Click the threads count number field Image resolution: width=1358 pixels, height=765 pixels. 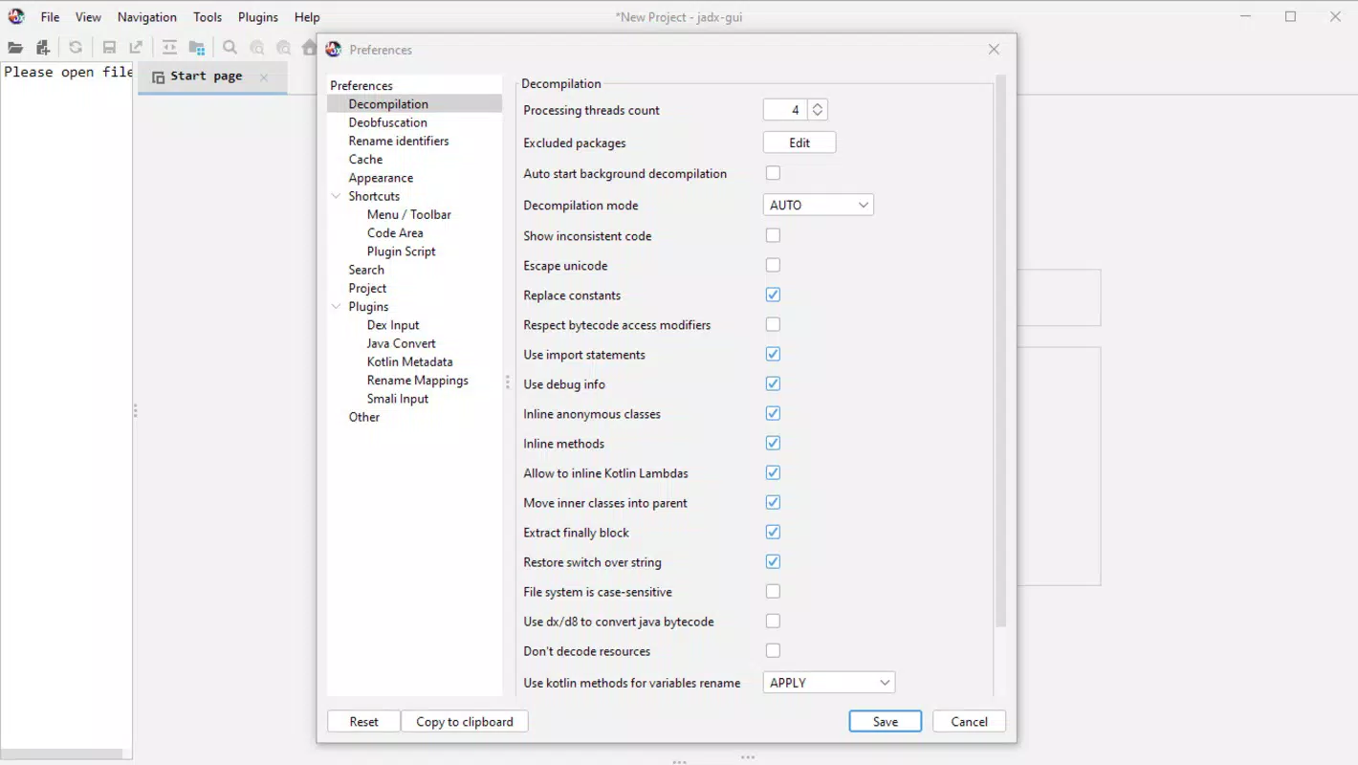click(785, 110)
